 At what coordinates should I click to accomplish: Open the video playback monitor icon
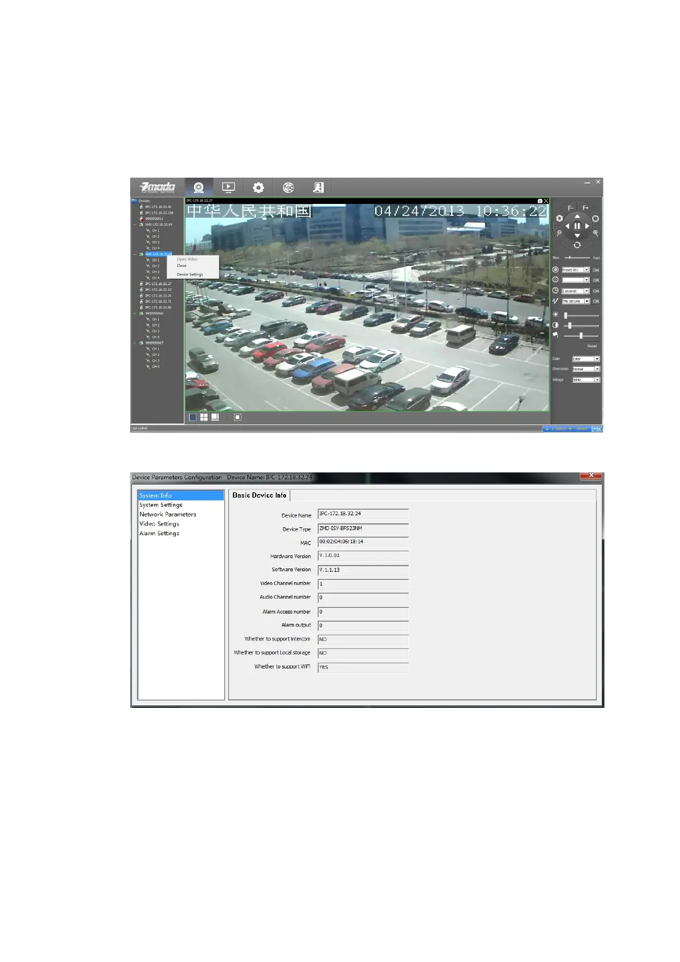pyautogui.click(x=228, y=187)
